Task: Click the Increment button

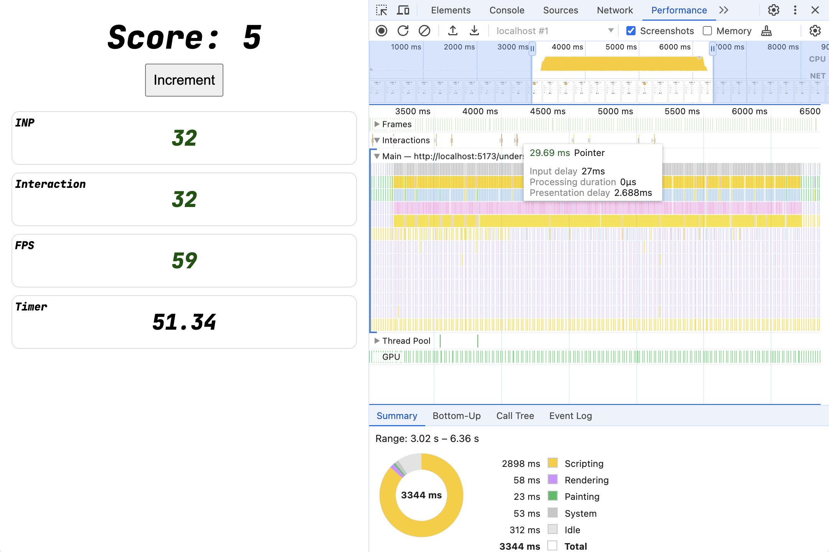Action: click(x=184, y=79)
